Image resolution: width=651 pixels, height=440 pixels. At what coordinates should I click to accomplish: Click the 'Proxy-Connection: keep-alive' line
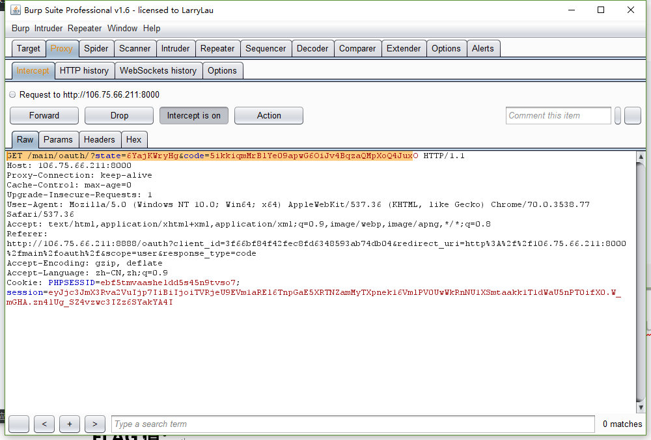[79, 175]
